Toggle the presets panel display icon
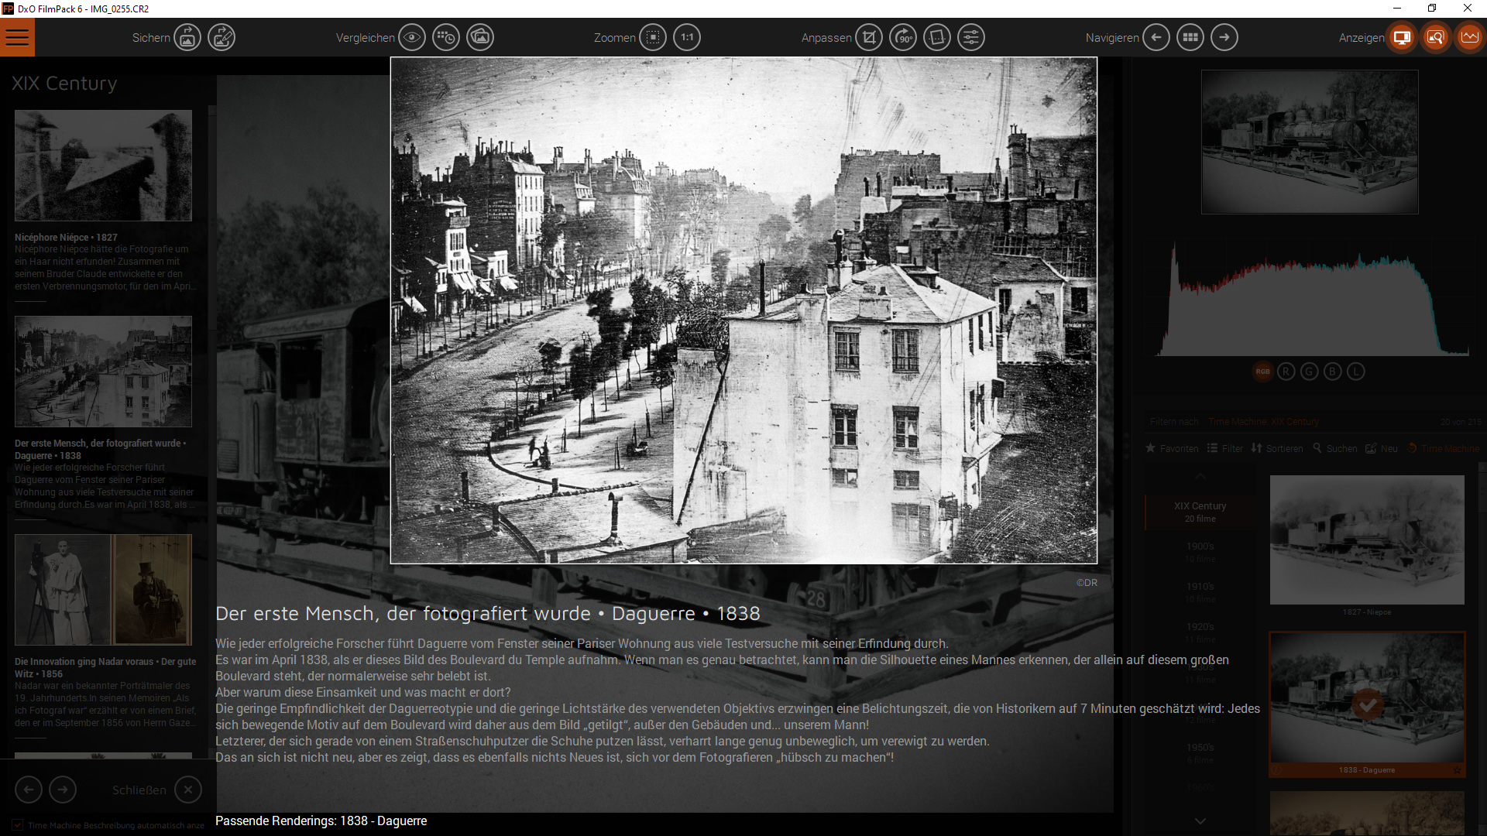 tap(1402, 37)
